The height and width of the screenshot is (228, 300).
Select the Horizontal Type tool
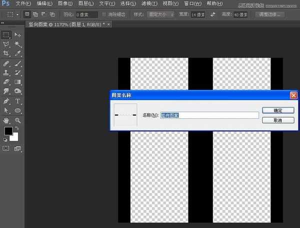coord(18,101)
